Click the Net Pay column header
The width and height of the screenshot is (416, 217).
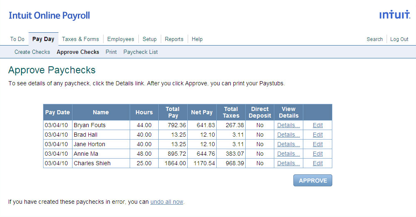pyautogui.click(x=202, y=112)
